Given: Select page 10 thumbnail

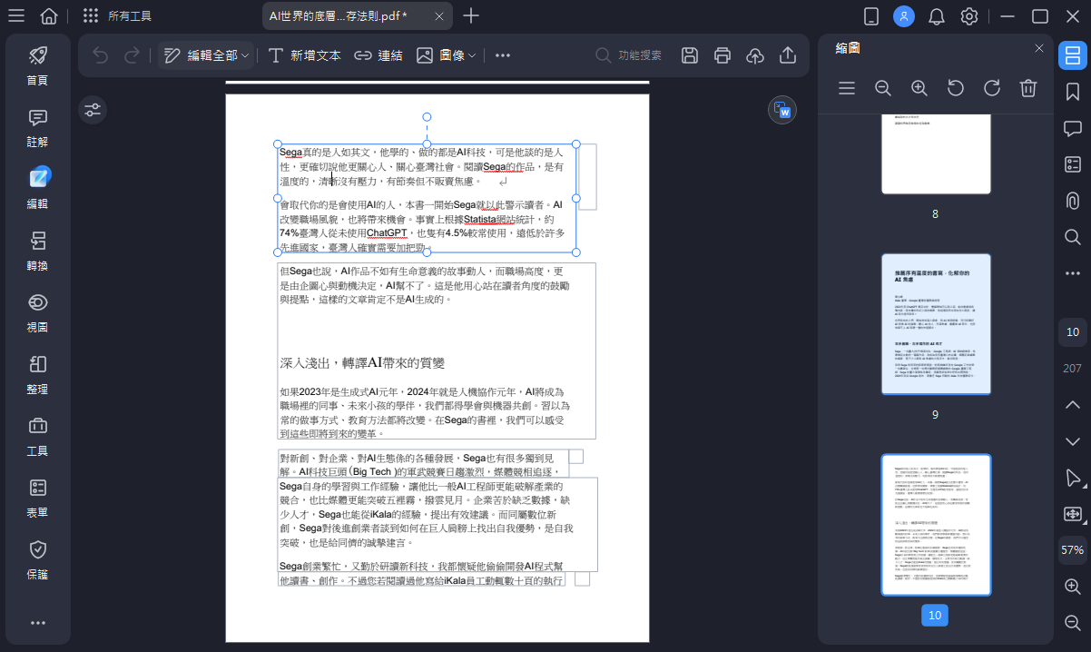Looking at the screenshot, I should [935, 525].
